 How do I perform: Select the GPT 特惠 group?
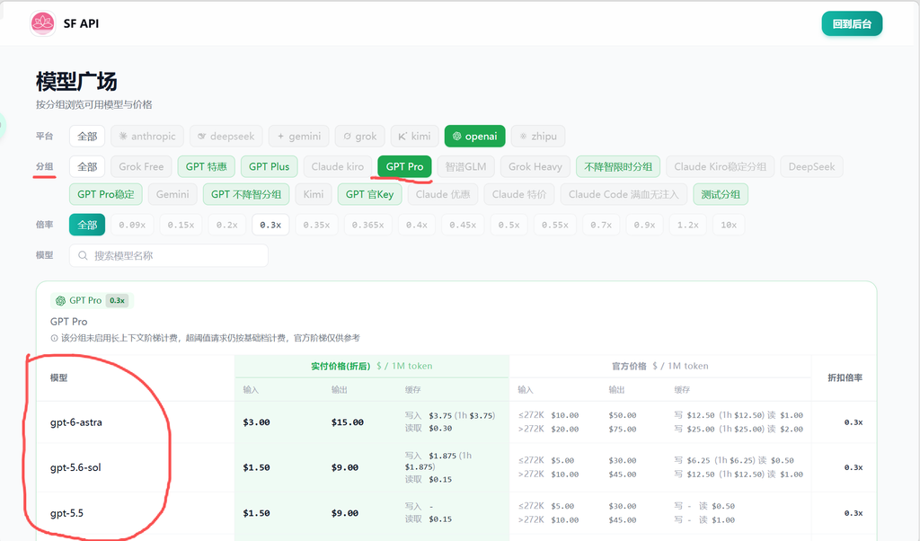coord(207,166)
